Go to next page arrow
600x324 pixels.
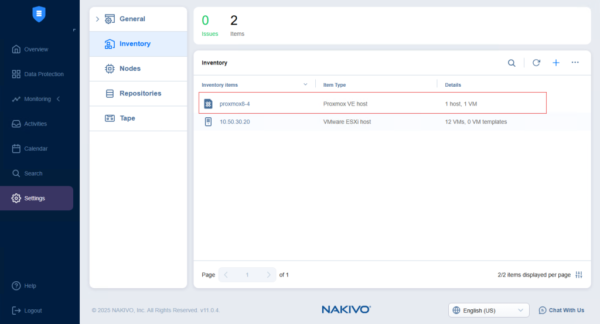(x=268, y=275)
